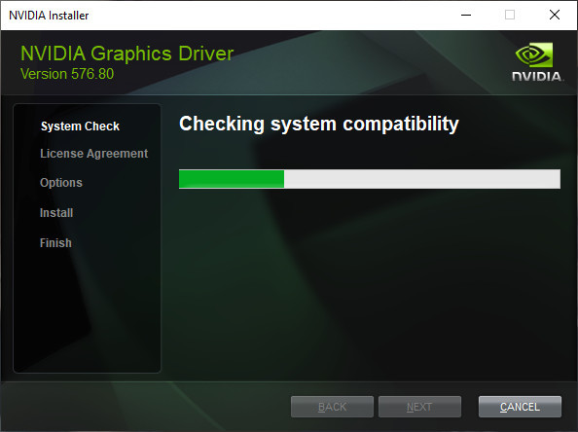Click the disabled maximize window button

tap(510, 16)
